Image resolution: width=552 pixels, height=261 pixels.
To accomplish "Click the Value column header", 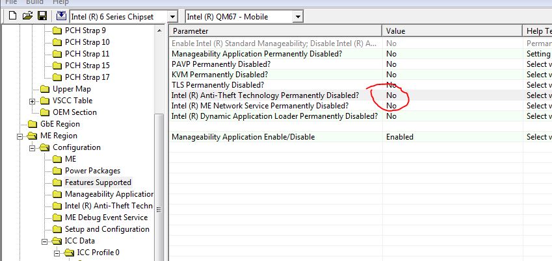I will click(x=453, y=31).
